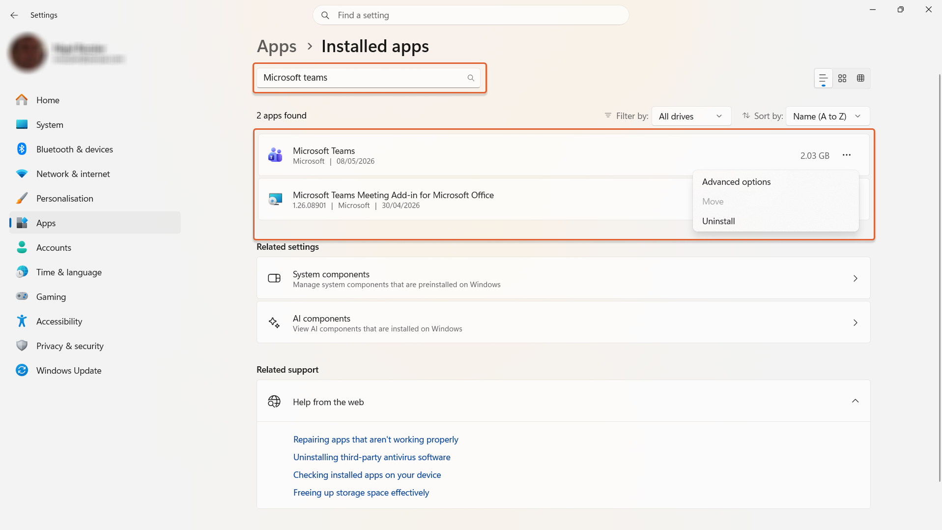Open Repairing apps that aren't working properly
The image size is (942, 530).
tap(375, 440)
